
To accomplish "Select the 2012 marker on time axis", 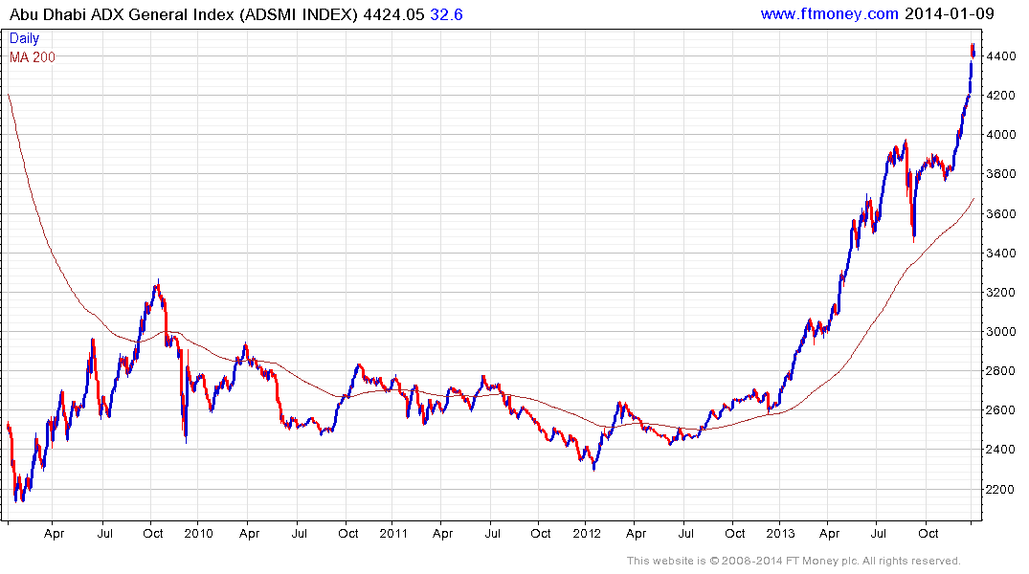I will 586,532.
